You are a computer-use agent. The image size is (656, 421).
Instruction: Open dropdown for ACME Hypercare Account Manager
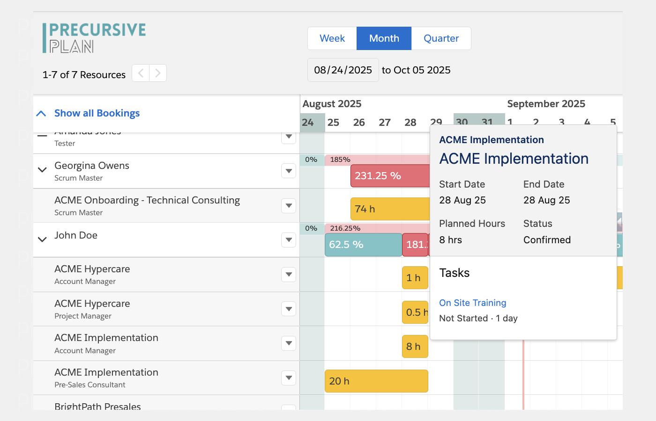click(x=289, y=275)
